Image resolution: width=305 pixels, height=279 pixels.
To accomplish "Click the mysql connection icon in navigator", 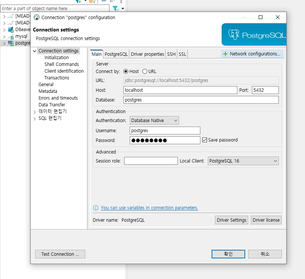I will pos(10,36).
